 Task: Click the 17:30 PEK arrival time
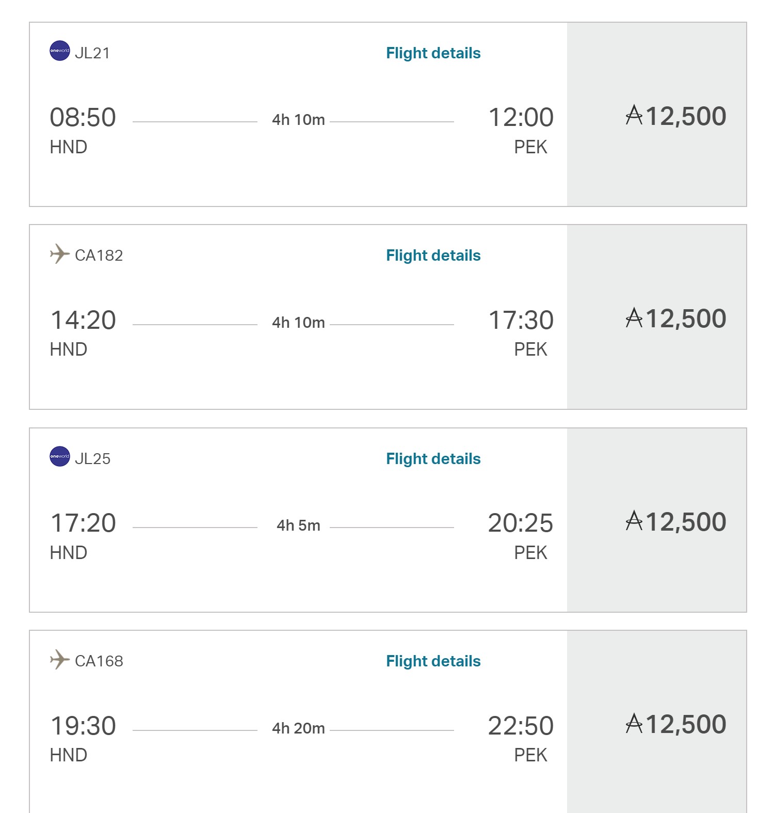[x=521, y=321]
